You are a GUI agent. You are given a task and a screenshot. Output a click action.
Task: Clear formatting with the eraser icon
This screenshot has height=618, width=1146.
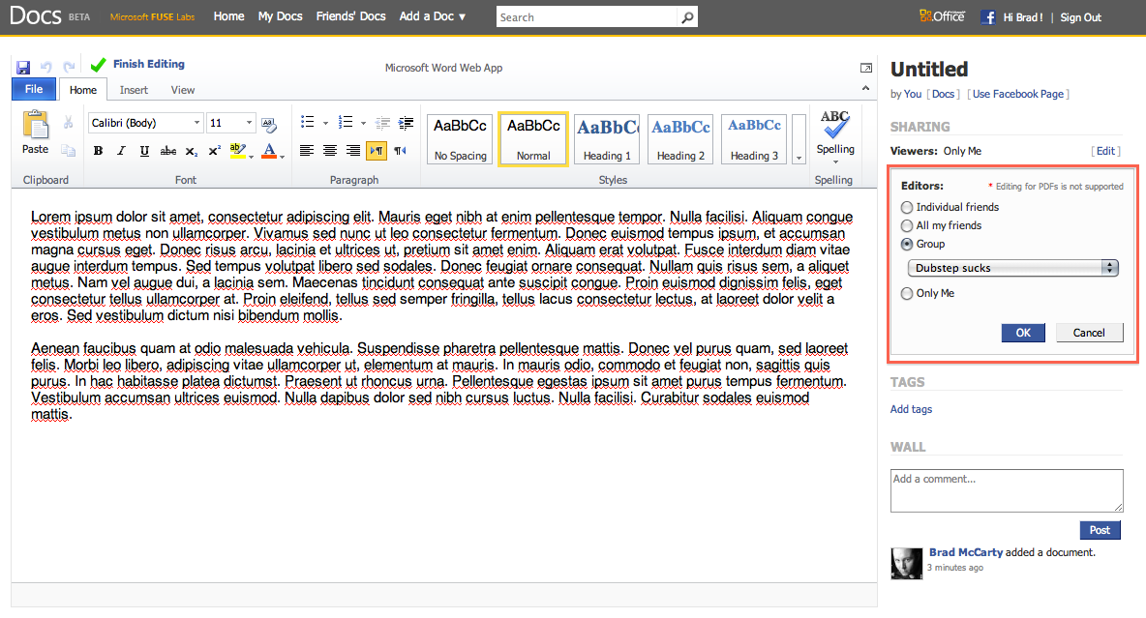pyautogui.click(x=269, y=124)
